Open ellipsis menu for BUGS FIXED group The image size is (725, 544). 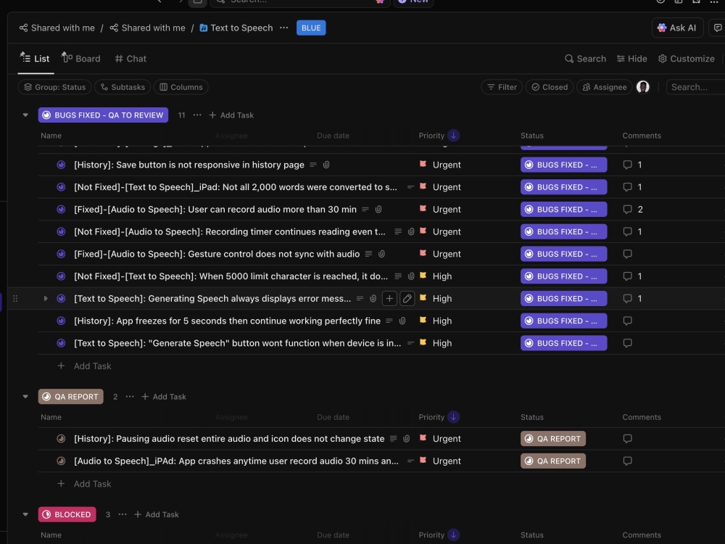click(197, 115)
